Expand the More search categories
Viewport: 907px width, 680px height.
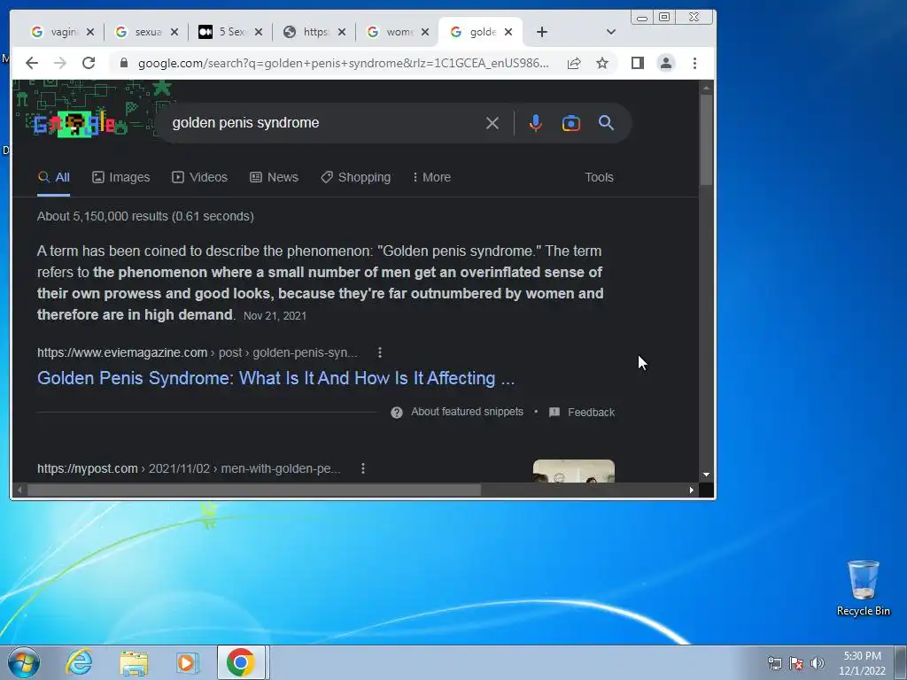(x=431, y=177)
